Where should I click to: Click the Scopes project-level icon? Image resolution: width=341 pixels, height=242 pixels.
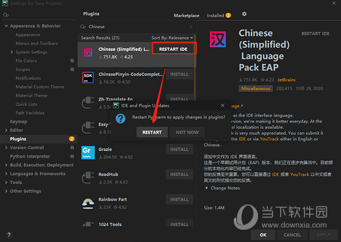pos(72,69)
